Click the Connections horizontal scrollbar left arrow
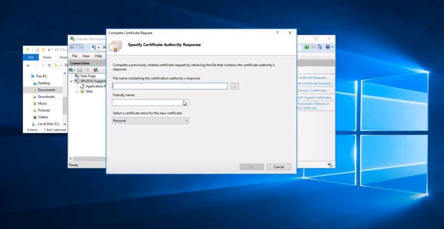This screenshot has width=444, height=229. pos(71,159)
